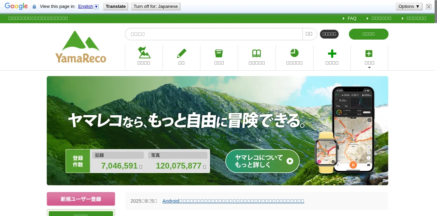Select the green plus cross navigation icon
The width and height of the screenshot is (437, 216).
(332, 54)
